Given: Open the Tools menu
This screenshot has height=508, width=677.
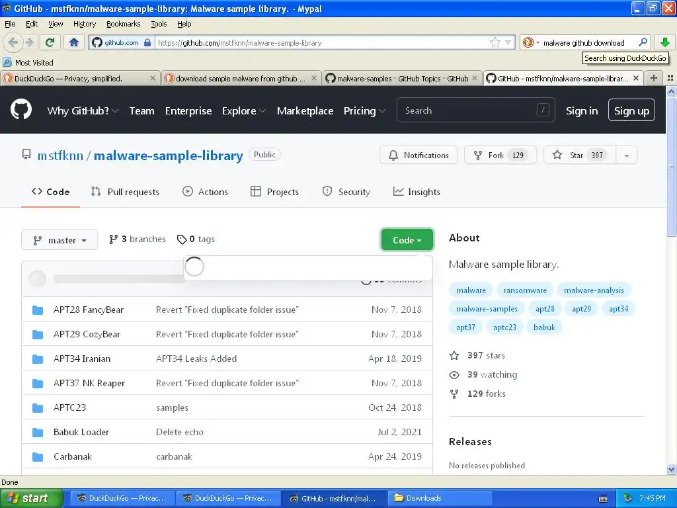Looking at the screenshot, I should coord(159,24).
